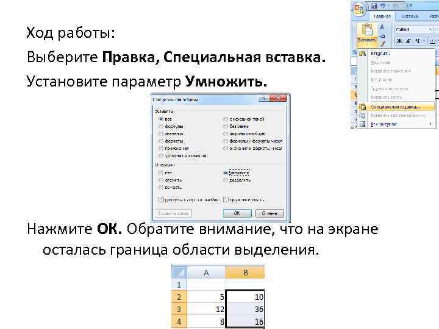Select row 1 header
The height and width of the screenshot is (329, 439).
click(x=179, y=285)
